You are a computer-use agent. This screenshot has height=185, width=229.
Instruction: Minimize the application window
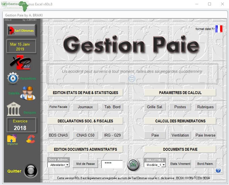(x=197, y=4)
